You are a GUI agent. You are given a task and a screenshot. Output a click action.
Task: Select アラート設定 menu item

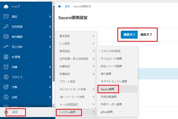click(x=76, y=81)
